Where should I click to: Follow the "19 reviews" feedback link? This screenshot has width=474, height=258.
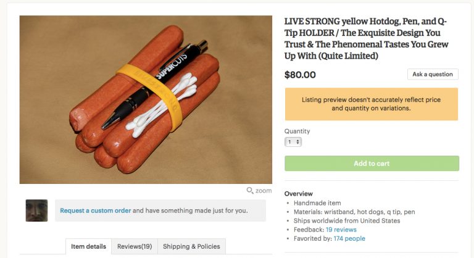[341, 230]
